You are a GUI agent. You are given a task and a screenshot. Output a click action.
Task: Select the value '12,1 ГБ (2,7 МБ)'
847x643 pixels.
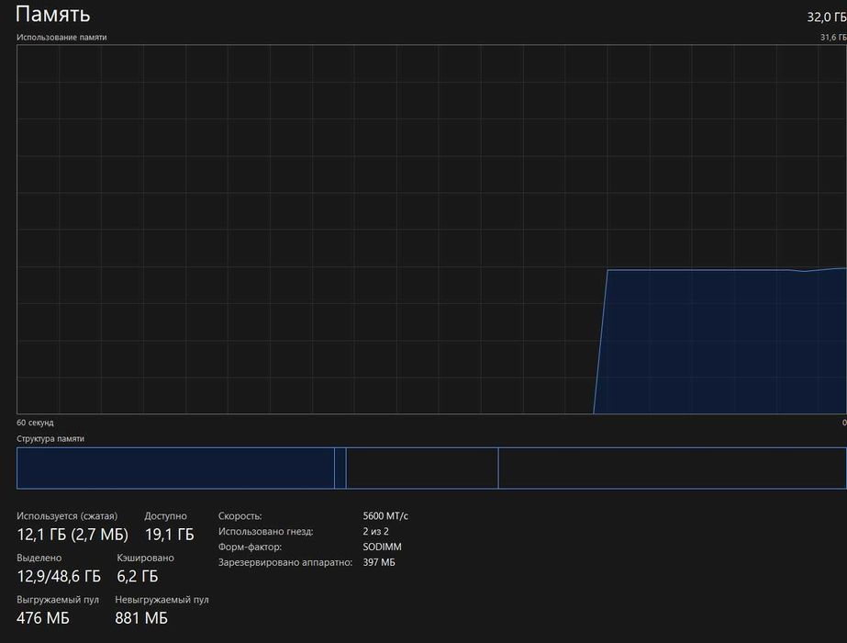[x=72, y=535]
